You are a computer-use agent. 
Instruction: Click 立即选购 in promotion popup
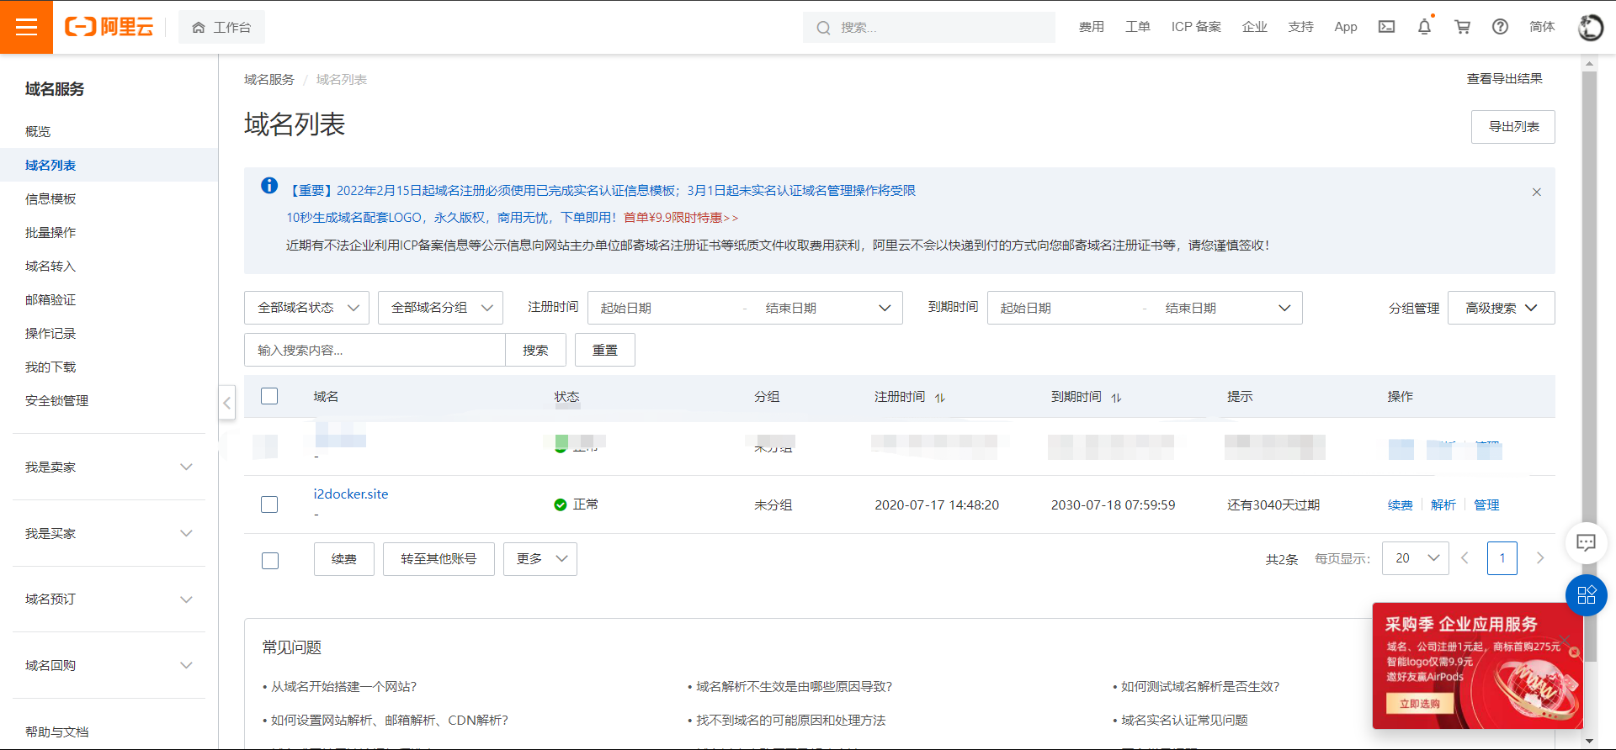pyautogui.click(x=1420, y=704)
